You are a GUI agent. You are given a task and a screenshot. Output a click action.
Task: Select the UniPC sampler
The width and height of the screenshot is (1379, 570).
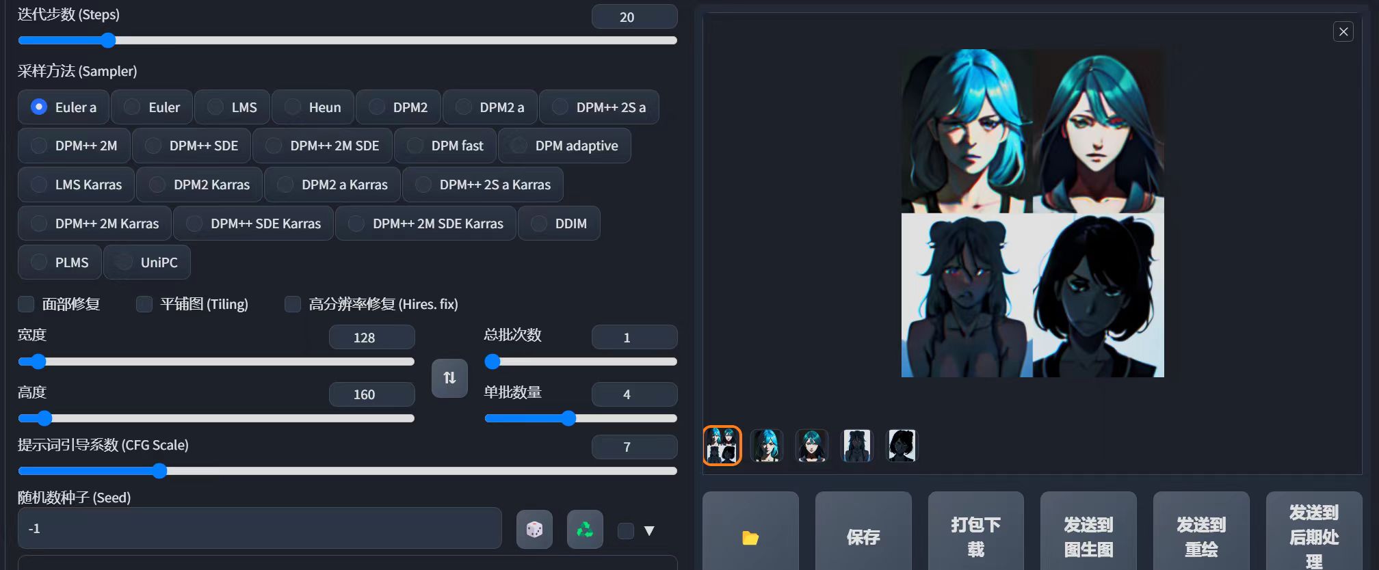146,262
